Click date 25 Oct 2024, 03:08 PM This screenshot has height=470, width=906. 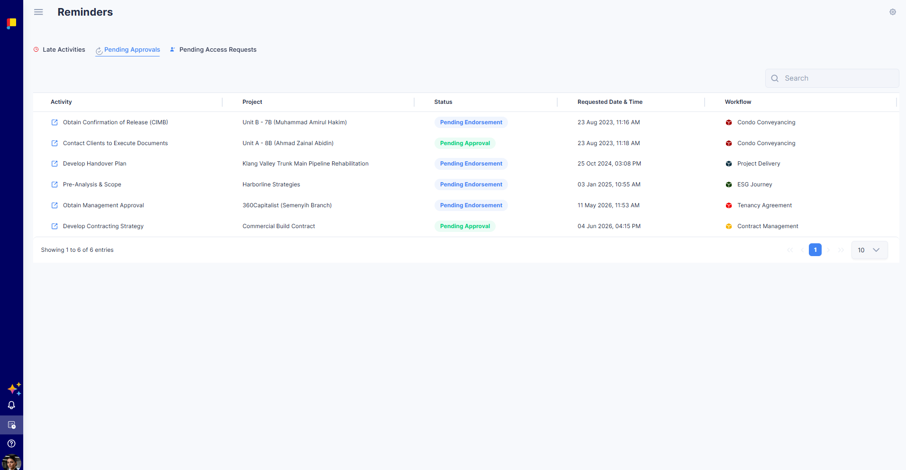pyautogui.click(x=609, y=164)
